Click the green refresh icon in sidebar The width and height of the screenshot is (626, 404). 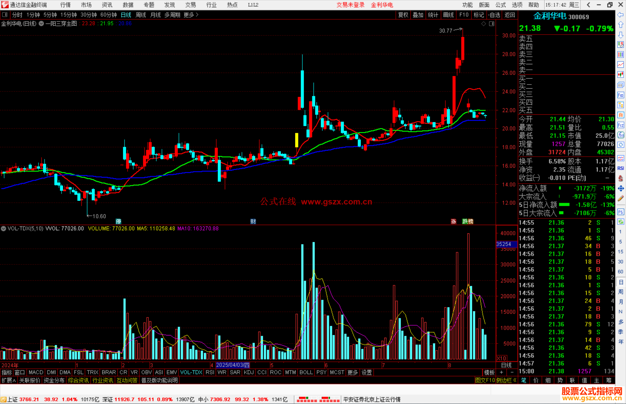pos(620,222)
